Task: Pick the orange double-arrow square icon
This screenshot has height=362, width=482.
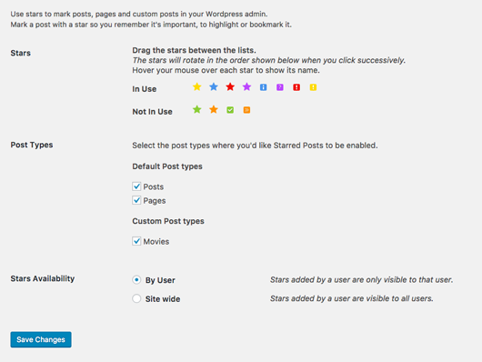Action: (x=246, y=110)
